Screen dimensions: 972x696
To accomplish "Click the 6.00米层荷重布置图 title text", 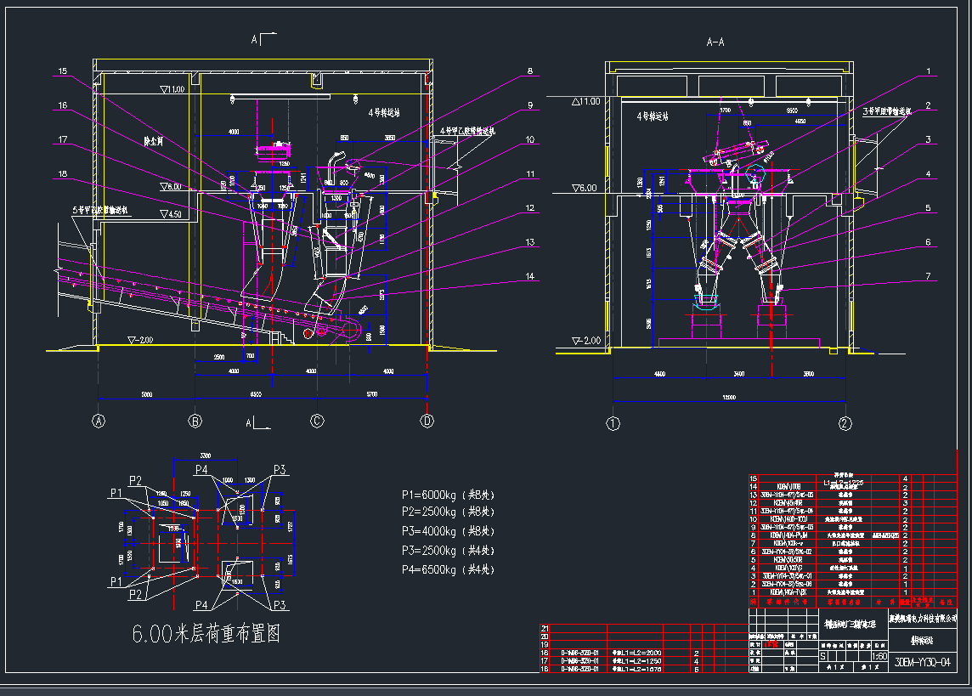I will point(206,633).
